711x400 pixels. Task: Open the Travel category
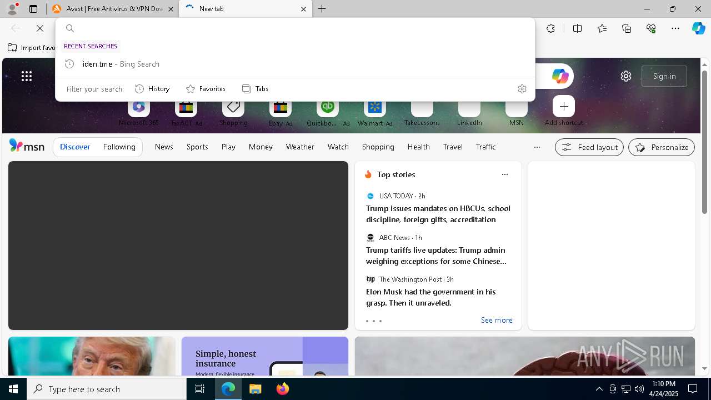click(x=453, y=147)
